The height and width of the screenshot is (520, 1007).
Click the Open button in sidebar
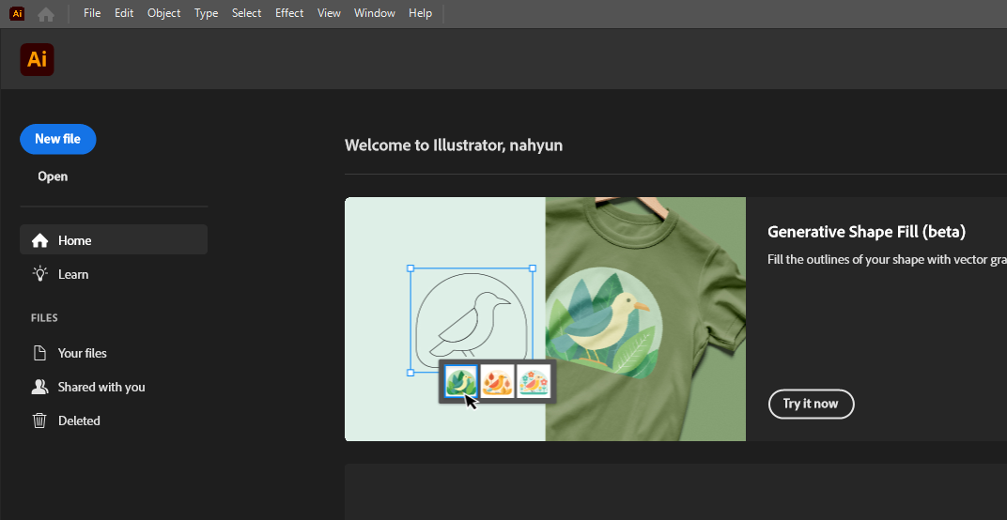tap(53, 176)
